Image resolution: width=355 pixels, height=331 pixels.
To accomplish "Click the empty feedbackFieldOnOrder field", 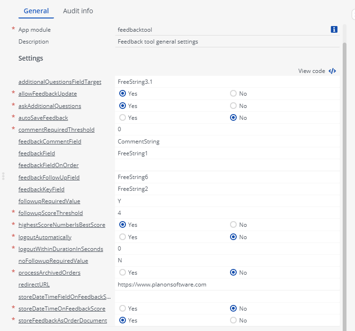I will [227, 165].
